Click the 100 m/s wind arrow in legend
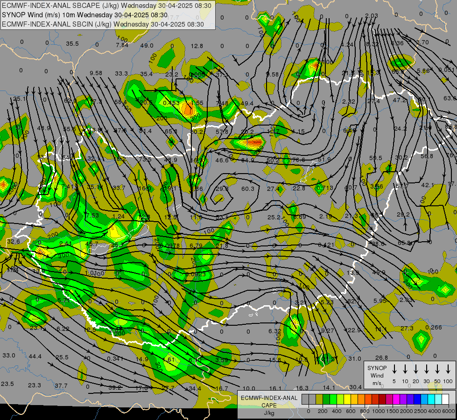 pos(448,369)
